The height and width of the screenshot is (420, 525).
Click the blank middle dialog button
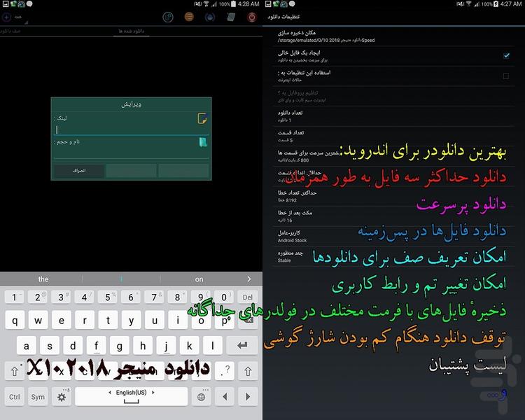(132, 171)
